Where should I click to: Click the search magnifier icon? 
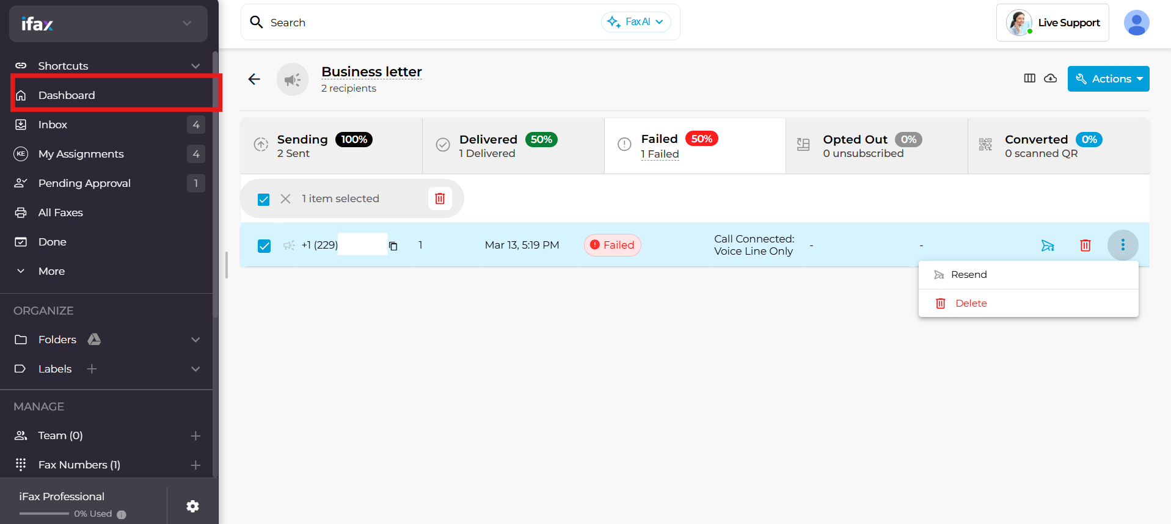[x=257, y=22]
